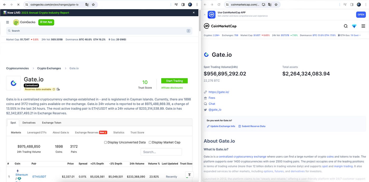Bookmark the CoinMarketCap page with star icon
The height and width of the screenshot is (182, 369).
(276, 4)
